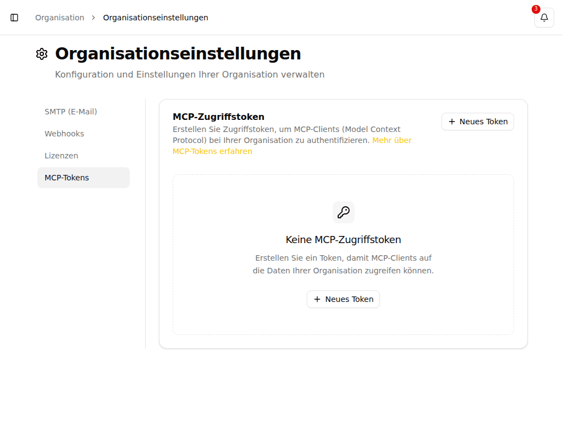
Task: Click the 'Keine MCP-Zugriffstoken' heading
Action: [x=343, y=240]
